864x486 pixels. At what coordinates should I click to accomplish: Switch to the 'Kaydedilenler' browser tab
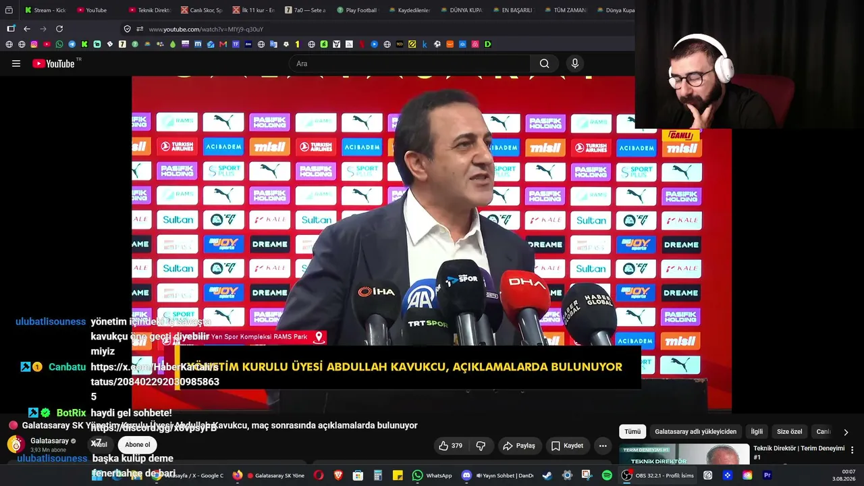click(x=409, y=10)
